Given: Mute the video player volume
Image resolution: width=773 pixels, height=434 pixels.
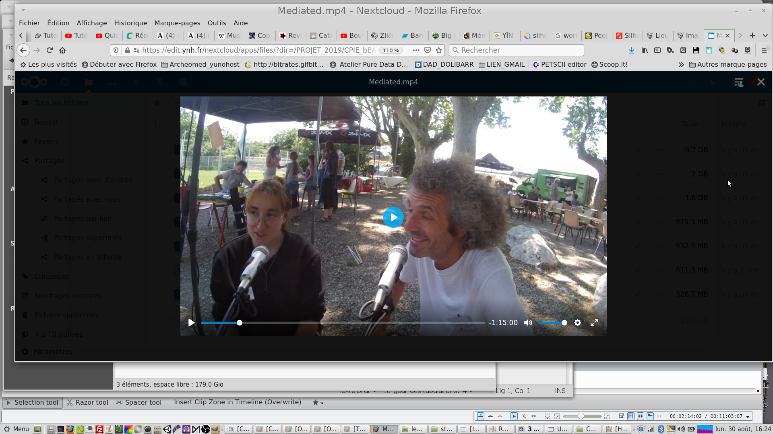Looking at the screenshot, I should click(528, 323).
